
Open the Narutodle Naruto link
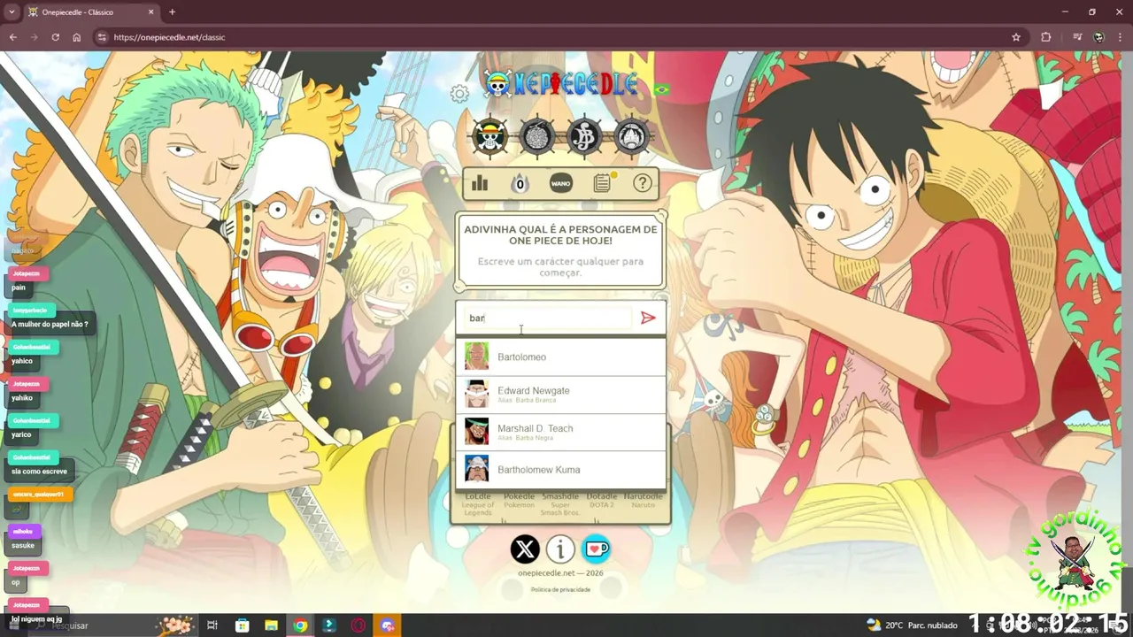tap(643, 501)
